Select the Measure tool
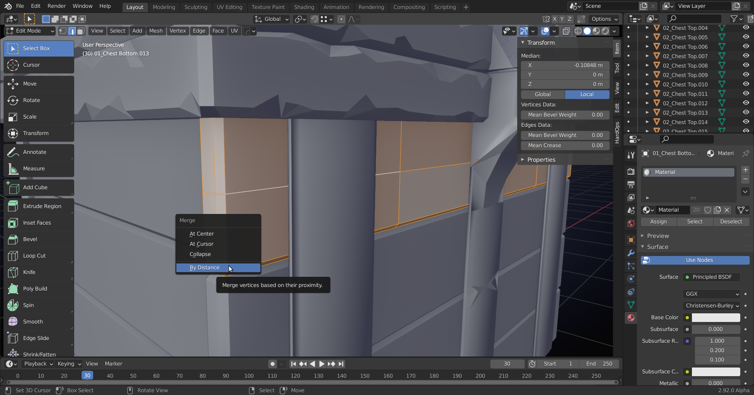 (x=38, y=168)
